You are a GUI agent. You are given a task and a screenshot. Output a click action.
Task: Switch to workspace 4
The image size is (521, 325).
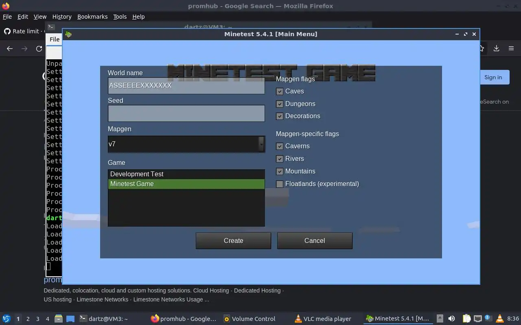(x=48, y=319)
